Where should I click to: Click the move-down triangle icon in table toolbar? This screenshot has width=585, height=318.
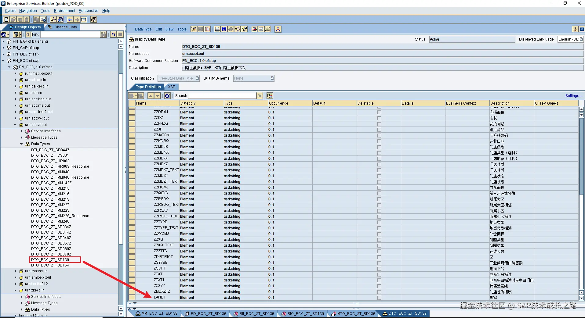[158, 96]
